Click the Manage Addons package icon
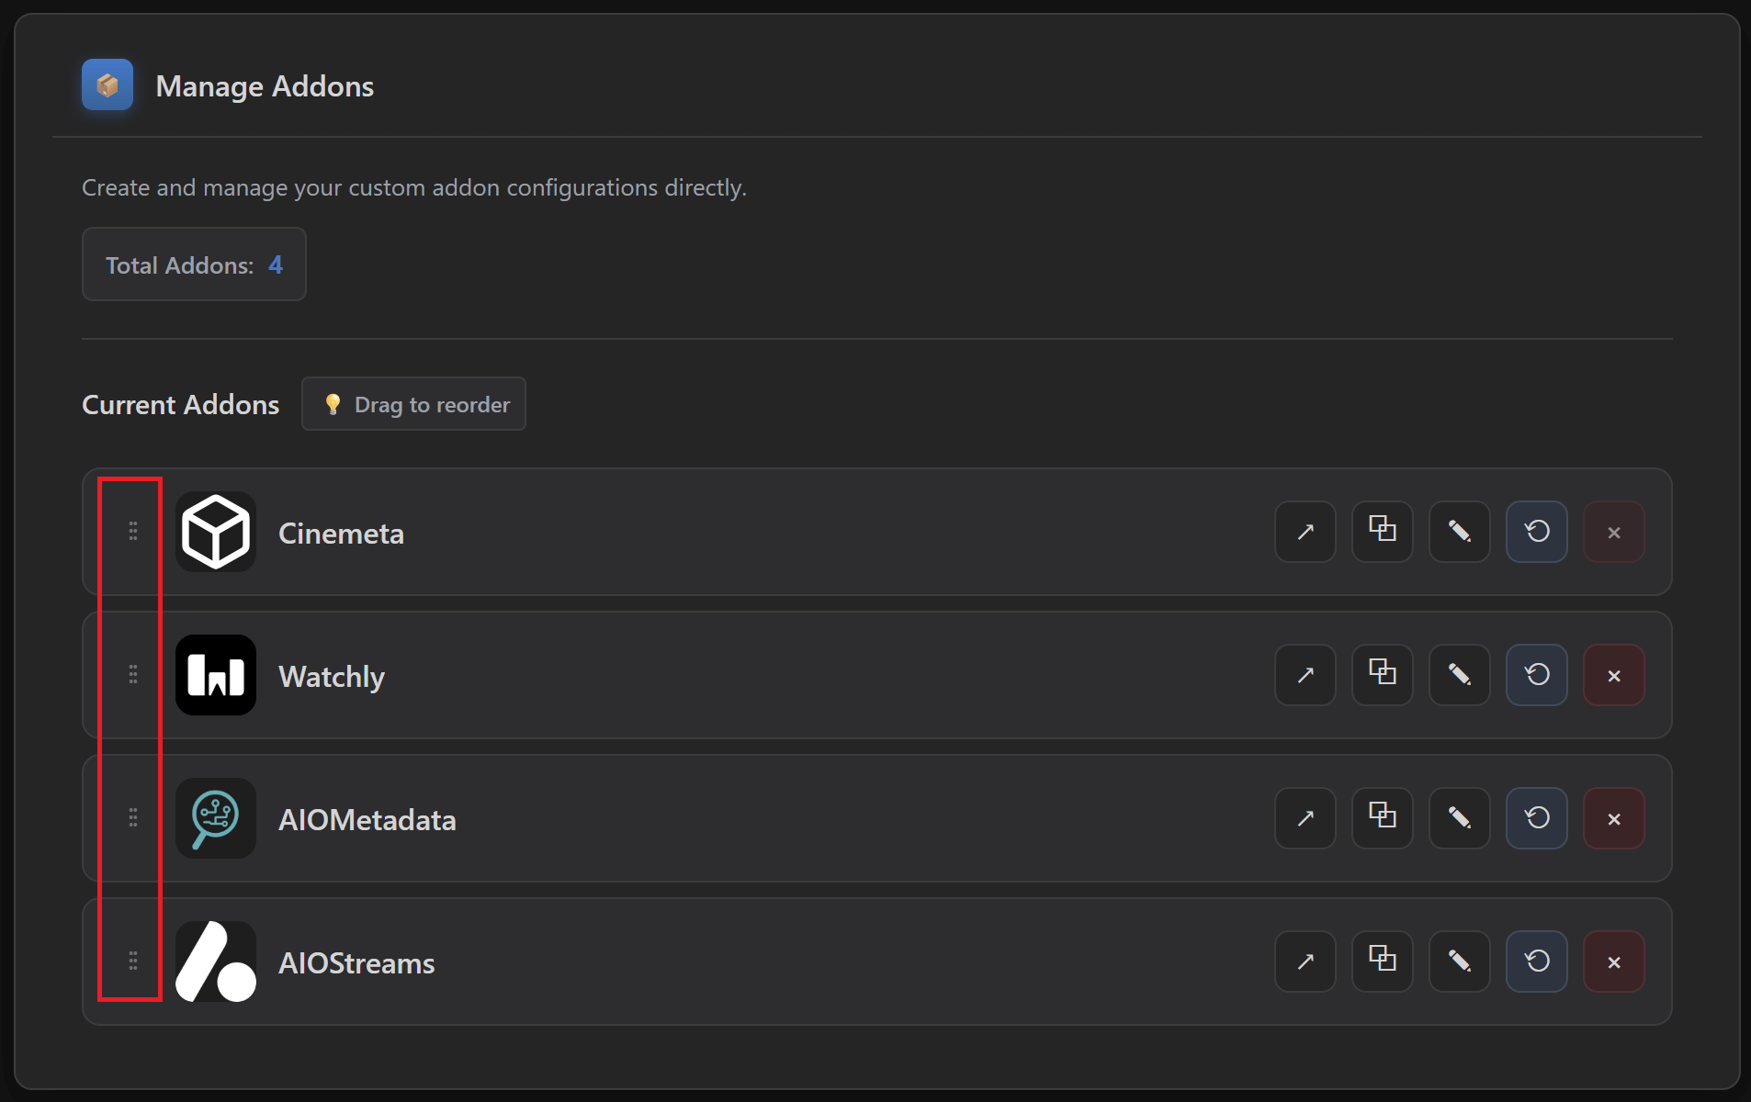The image size is (1751, 1102). (x=107, y=84)
